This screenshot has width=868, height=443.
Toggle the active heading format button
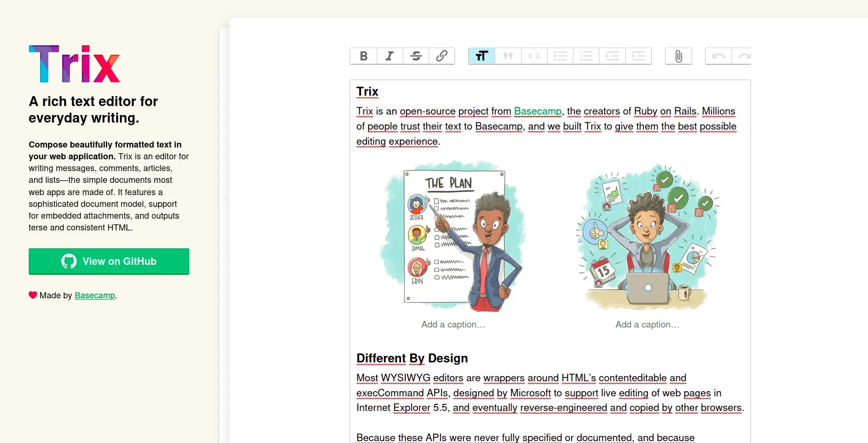481,56
